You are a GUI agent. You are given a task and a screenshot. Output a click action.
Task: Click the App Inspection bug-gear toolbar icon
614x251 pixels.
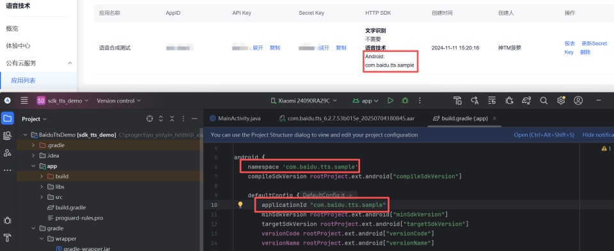pos(509,101)
